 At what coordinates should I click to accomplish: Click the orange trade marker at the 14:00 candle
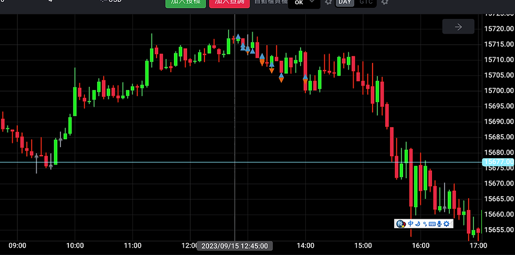[305, 81]
